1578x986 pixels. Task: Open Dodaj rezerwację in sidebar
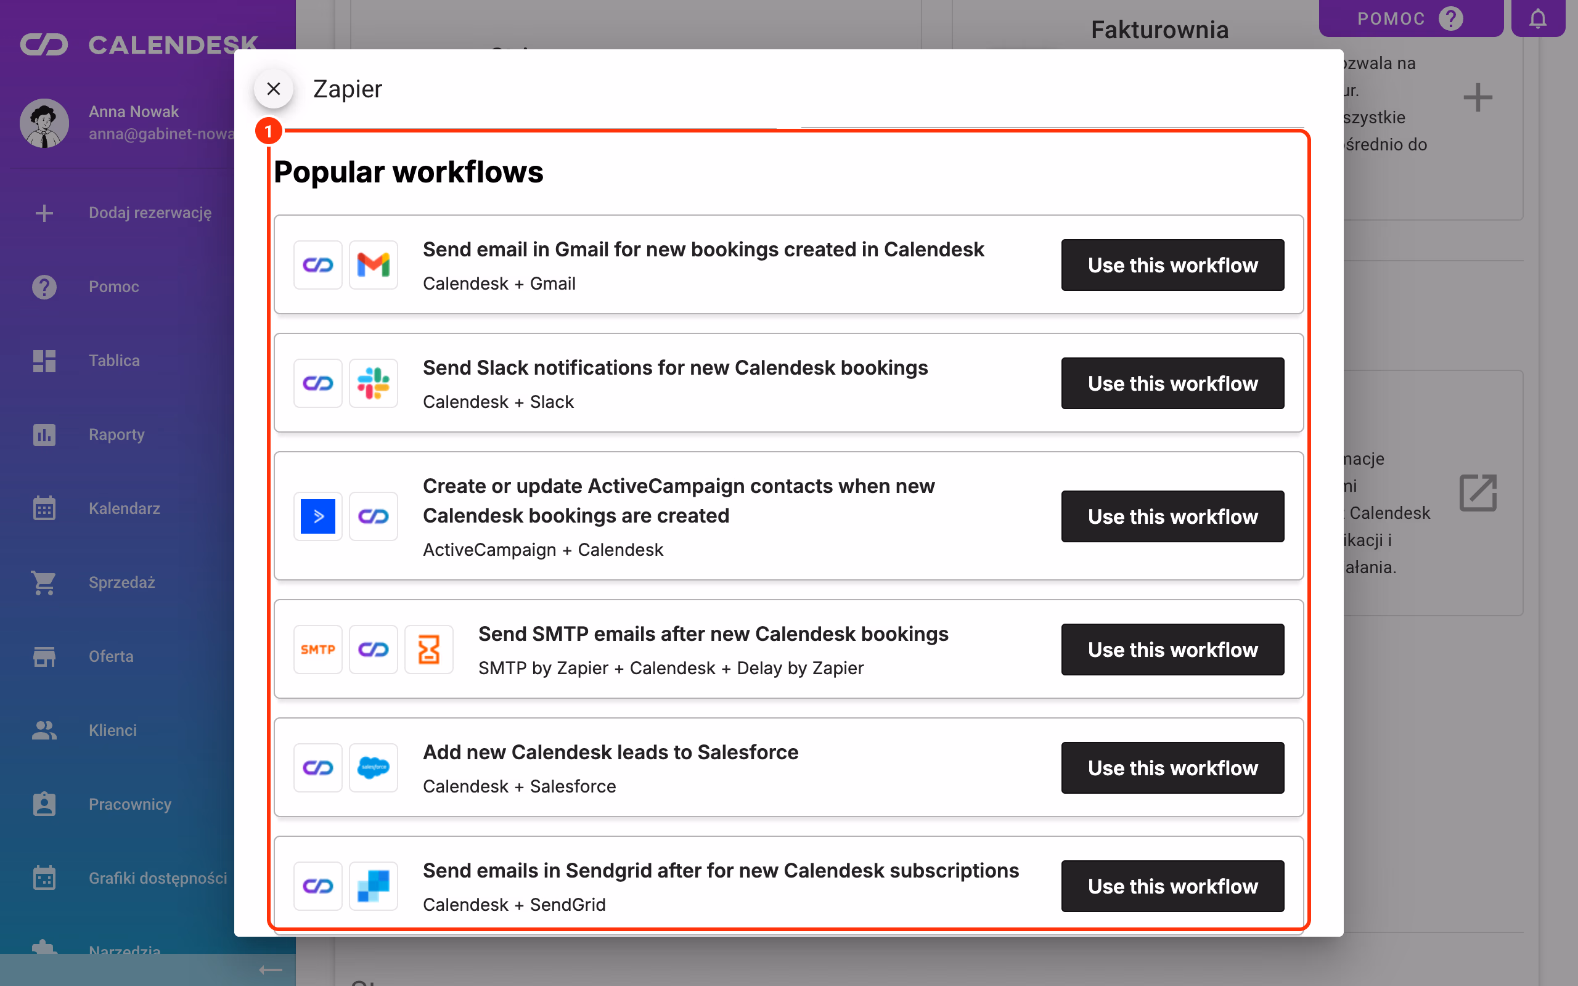tap(123, 213)
